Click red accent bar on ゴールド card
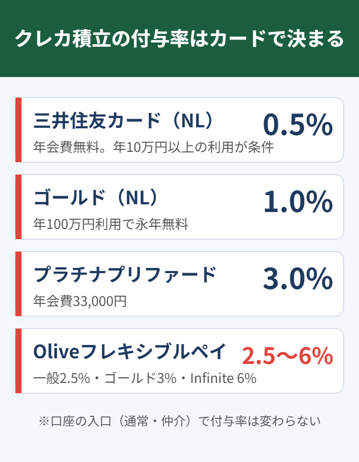This screenshot has height=462, width=359. [18, 207]
